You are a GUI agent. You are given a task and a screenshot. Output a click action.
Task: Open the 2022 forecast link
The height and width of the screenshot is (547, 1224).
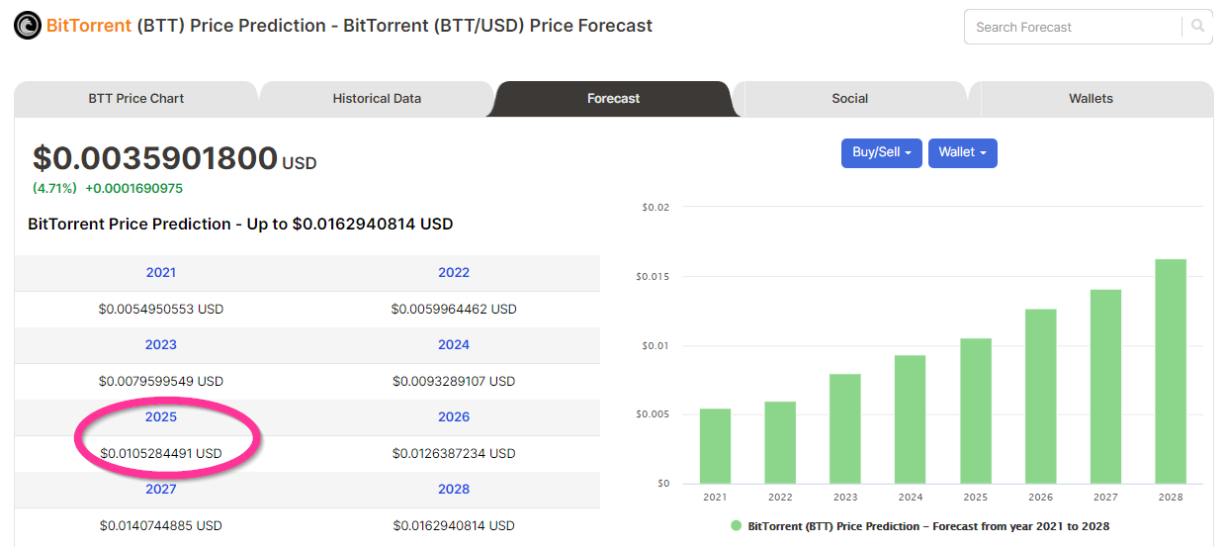pos(454,273)
